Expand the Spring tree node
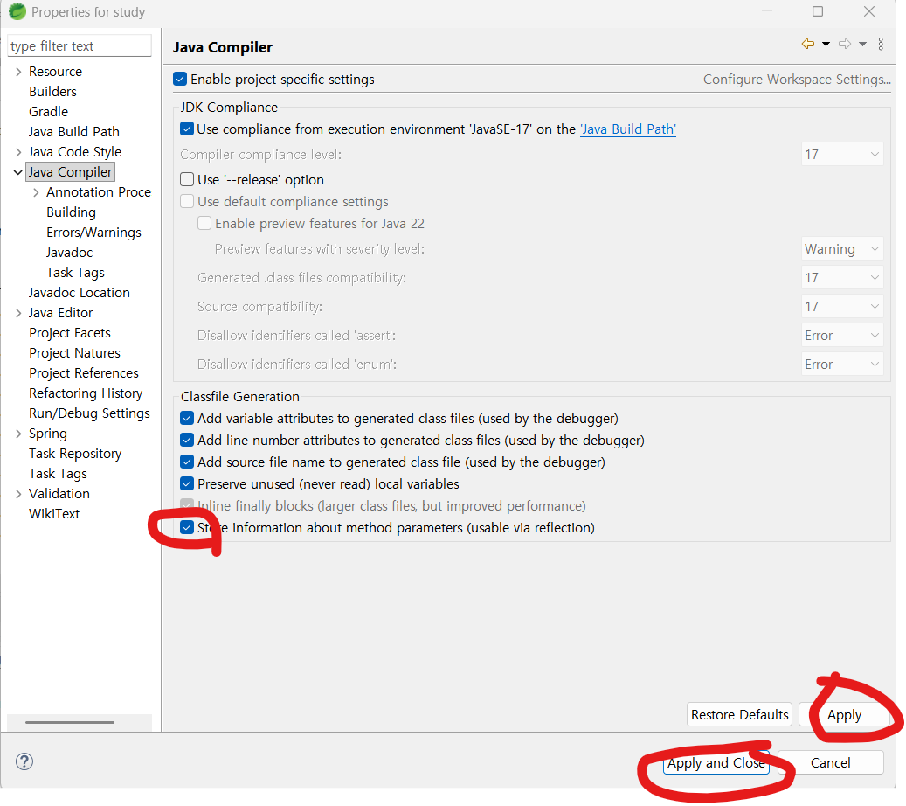The image size is (906, 806). pyautogui.click(x=18, y=434)
